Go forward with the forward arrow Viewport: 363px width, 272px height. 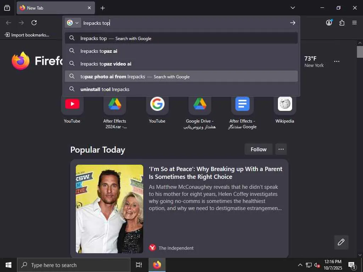point(21,23)
